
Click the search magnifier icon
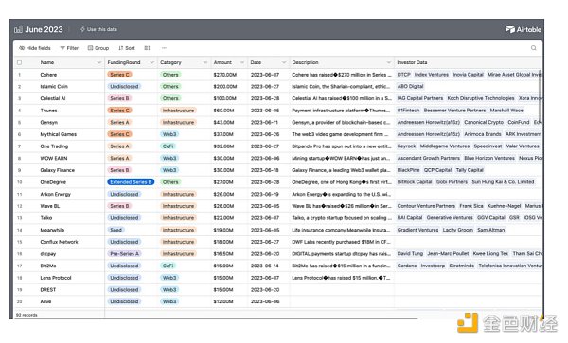pyautogui.click(x=533, y=48)
